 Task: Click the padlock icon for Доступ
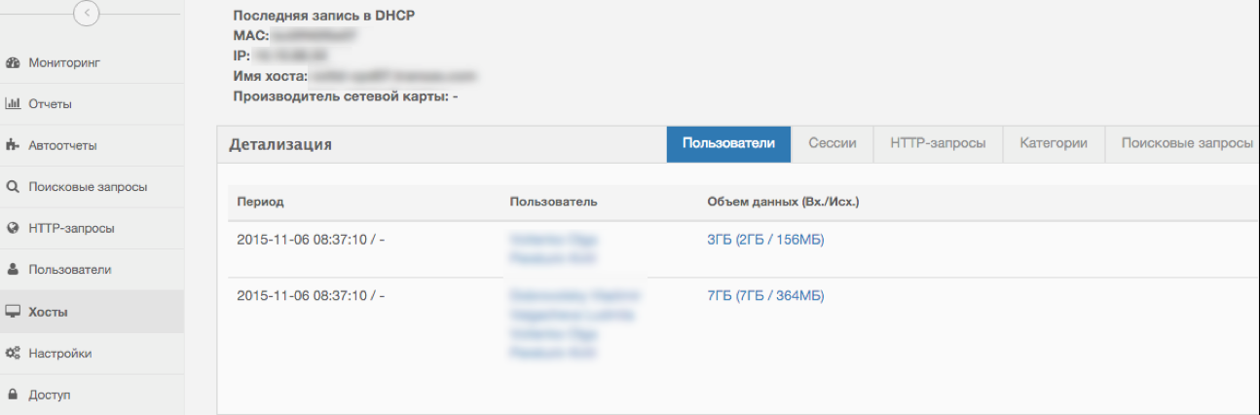(14, 396)
